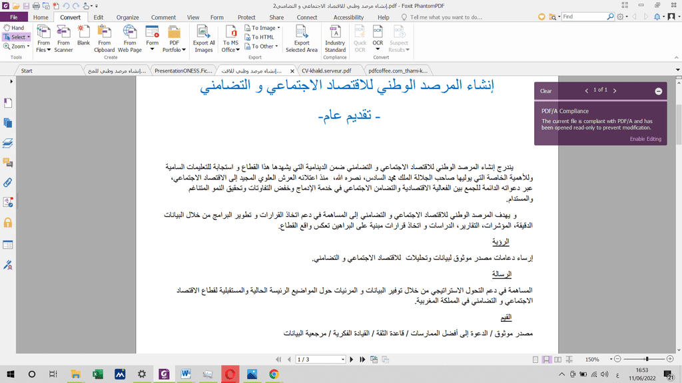Adjust the zoom slider handle
Image resolution: width=682 pixels, height=383 pixels.
click(647, 359)
